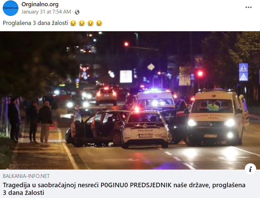Click the info 'i' icon on the image
260x198 pixels.
coord(250,169)
